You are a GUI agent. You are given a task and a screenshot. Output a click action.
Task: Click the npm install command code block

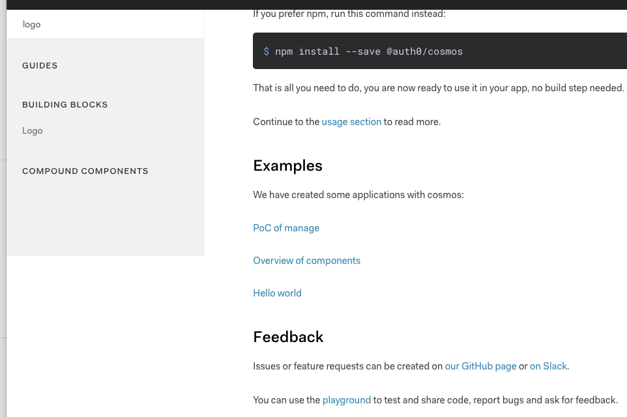(x=440, y=51)
